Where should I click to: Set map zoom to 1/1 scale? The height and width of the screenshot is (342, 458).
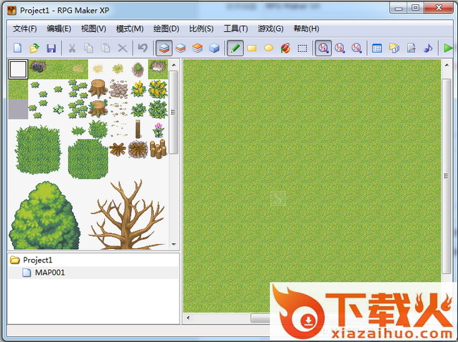click(323, 48)
